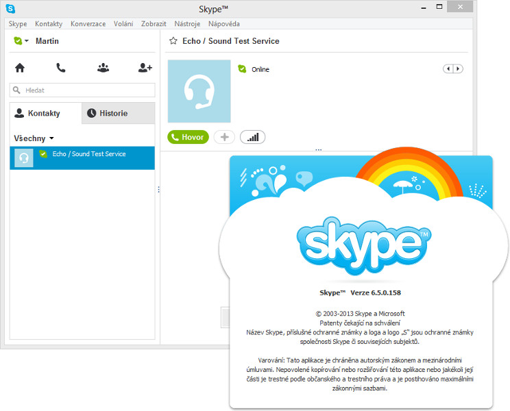The height and width of the screenshot is (411, 510).
Task: Open the Nástroje menu
Action: (x=187, y=24)
